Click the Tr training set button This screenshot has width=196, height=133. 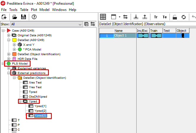coord(156,17)
